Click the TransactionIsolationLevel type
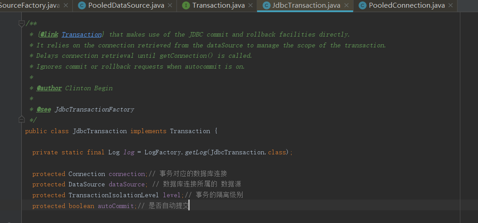This screenshot has height=223, width=478. [114, 195]
